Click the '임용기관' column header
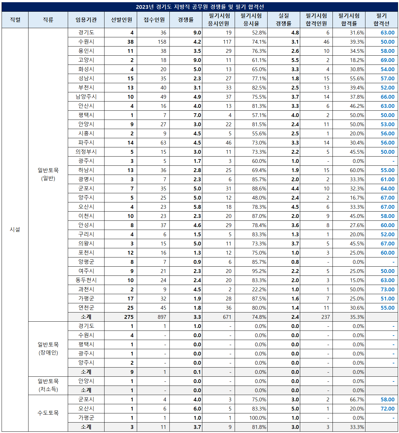 point(86,20)
